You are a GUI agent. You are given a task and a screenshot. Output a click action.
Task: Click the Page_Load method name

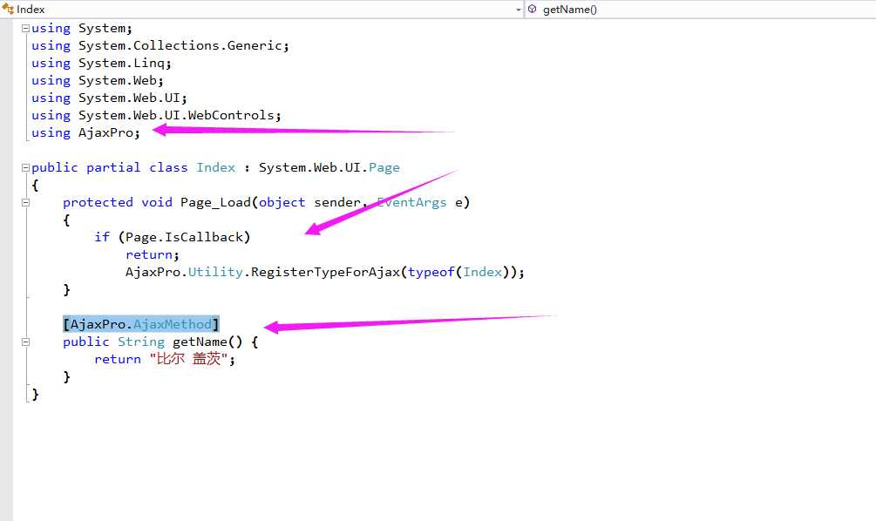[x=215, y=202]
